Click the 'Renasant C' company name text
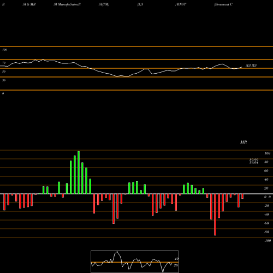This screenshot has height=273, width=273. tap(223, 4)
